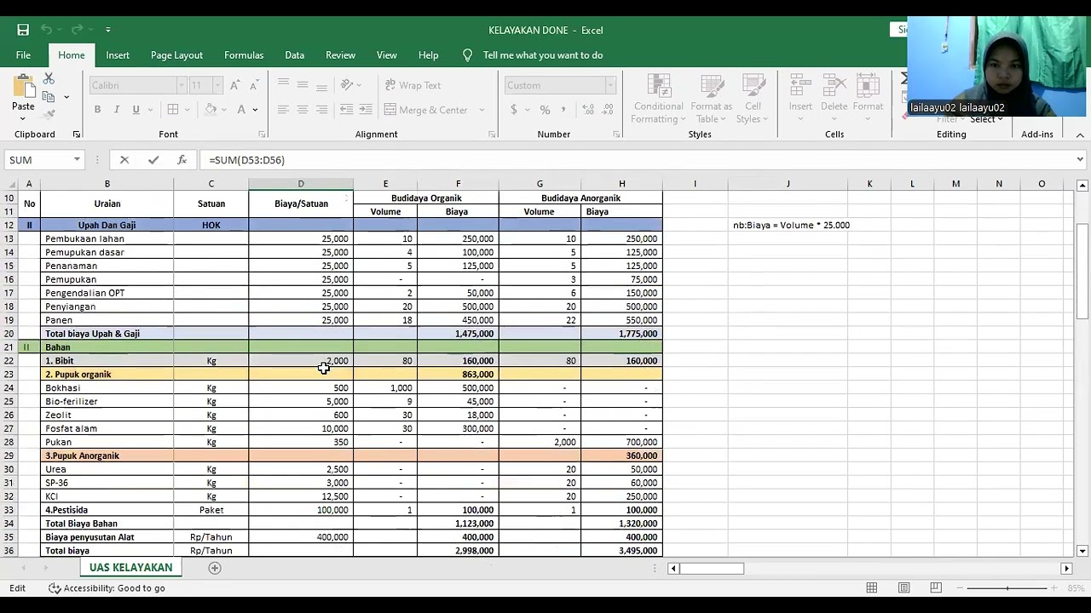
Task: Click the Paste clipboard icon
Action: tap(23, 86)
